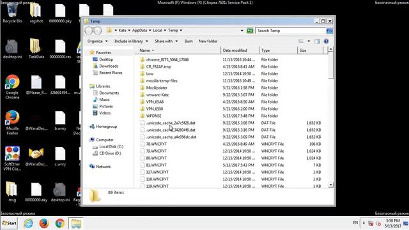Viewport: 409px width, 230px height.
Task: Toggle the preview pane icon
Action: click(x=317, y=41)
